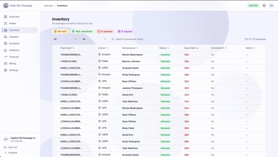Click the Tracking # sort arrows
278x157 pixels.
[73, 48]
